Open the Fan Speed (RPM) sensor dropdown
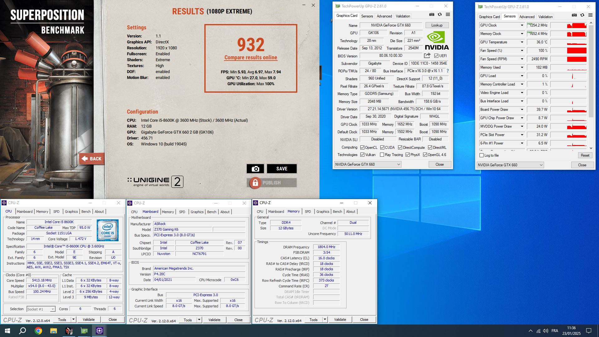Screen dimensions: 599x337 [522, 59]
